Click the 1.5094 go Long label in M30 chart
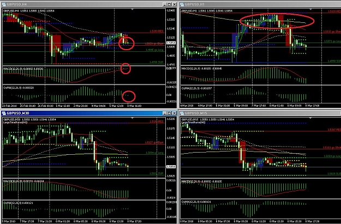The image size is (341, 224). click(154, 153)
